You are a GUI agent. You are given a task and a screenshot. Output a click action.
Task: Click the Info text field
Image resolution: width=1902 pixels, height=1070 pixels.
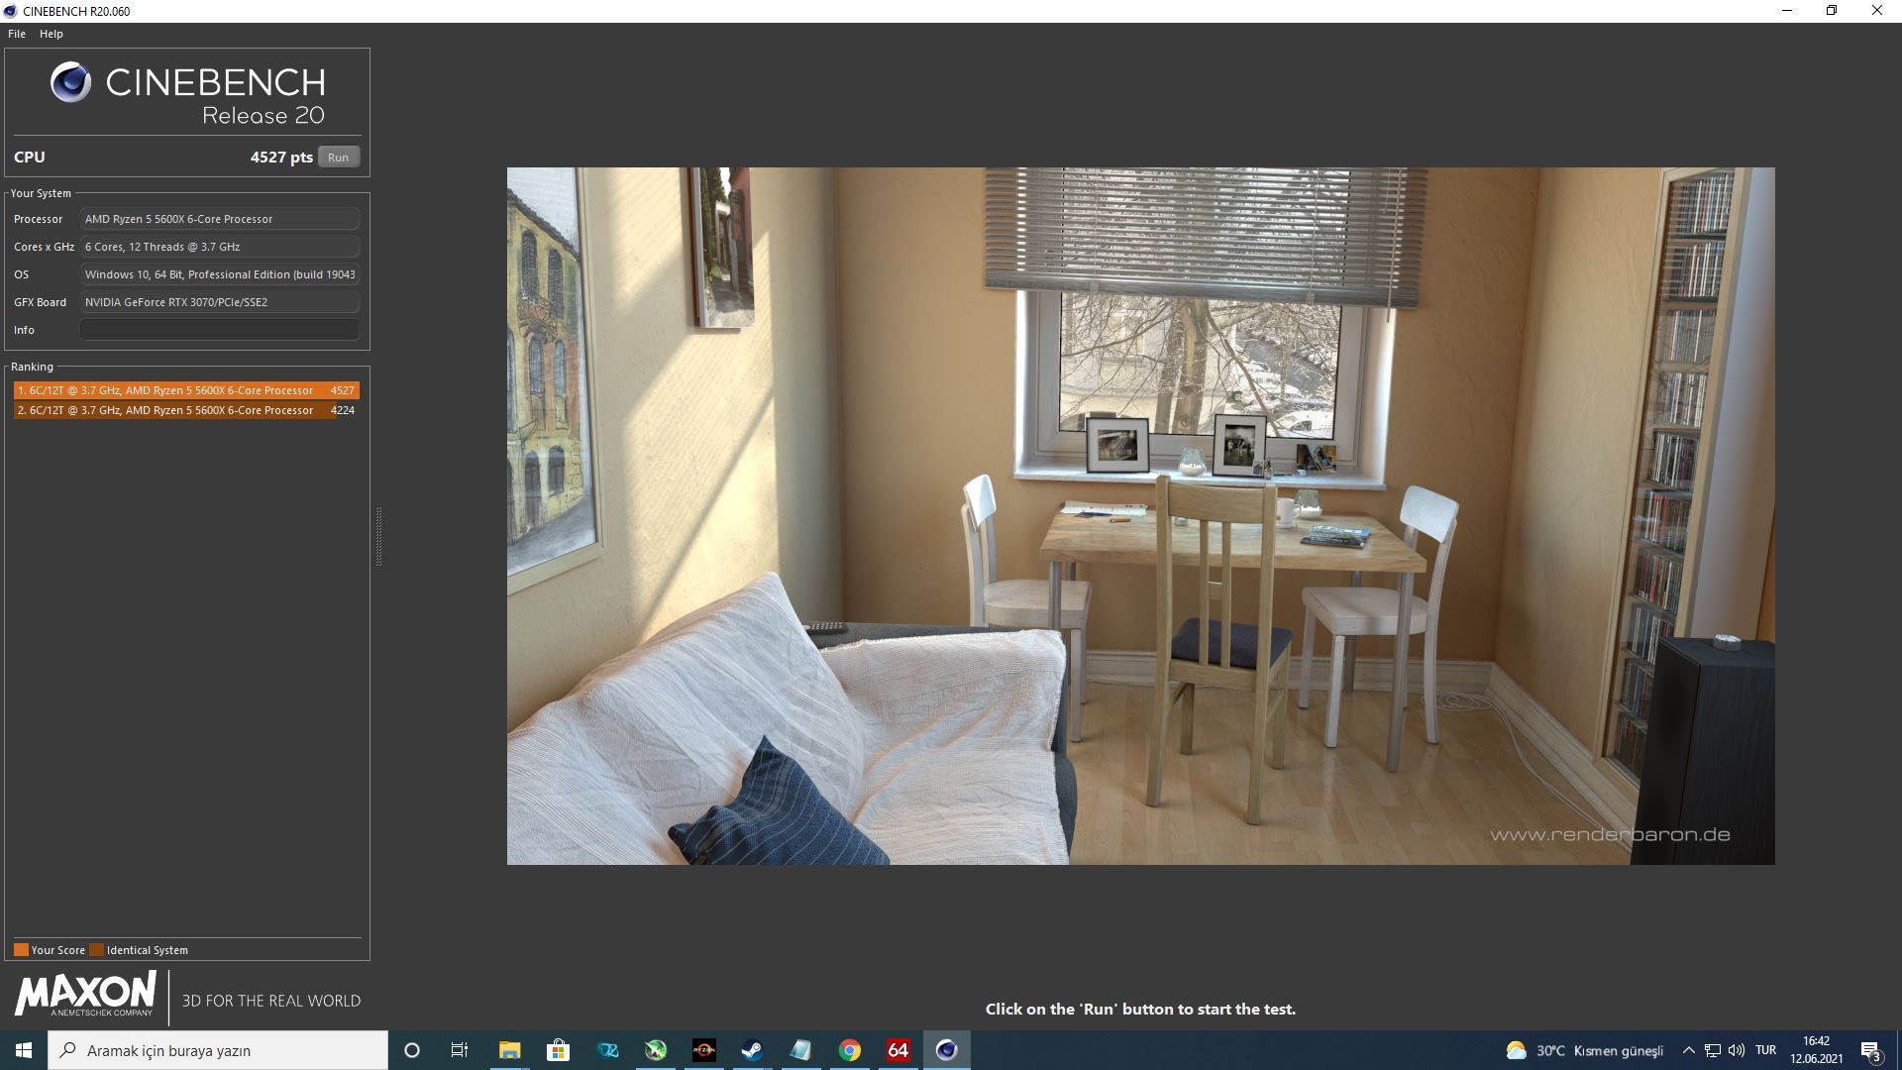click(219, 330)
